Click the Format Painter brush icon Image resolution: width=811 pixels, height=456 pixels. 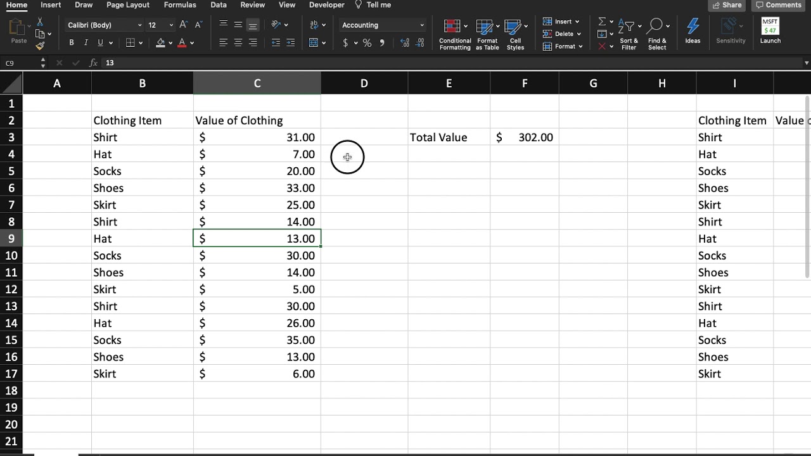pos(40,46)
